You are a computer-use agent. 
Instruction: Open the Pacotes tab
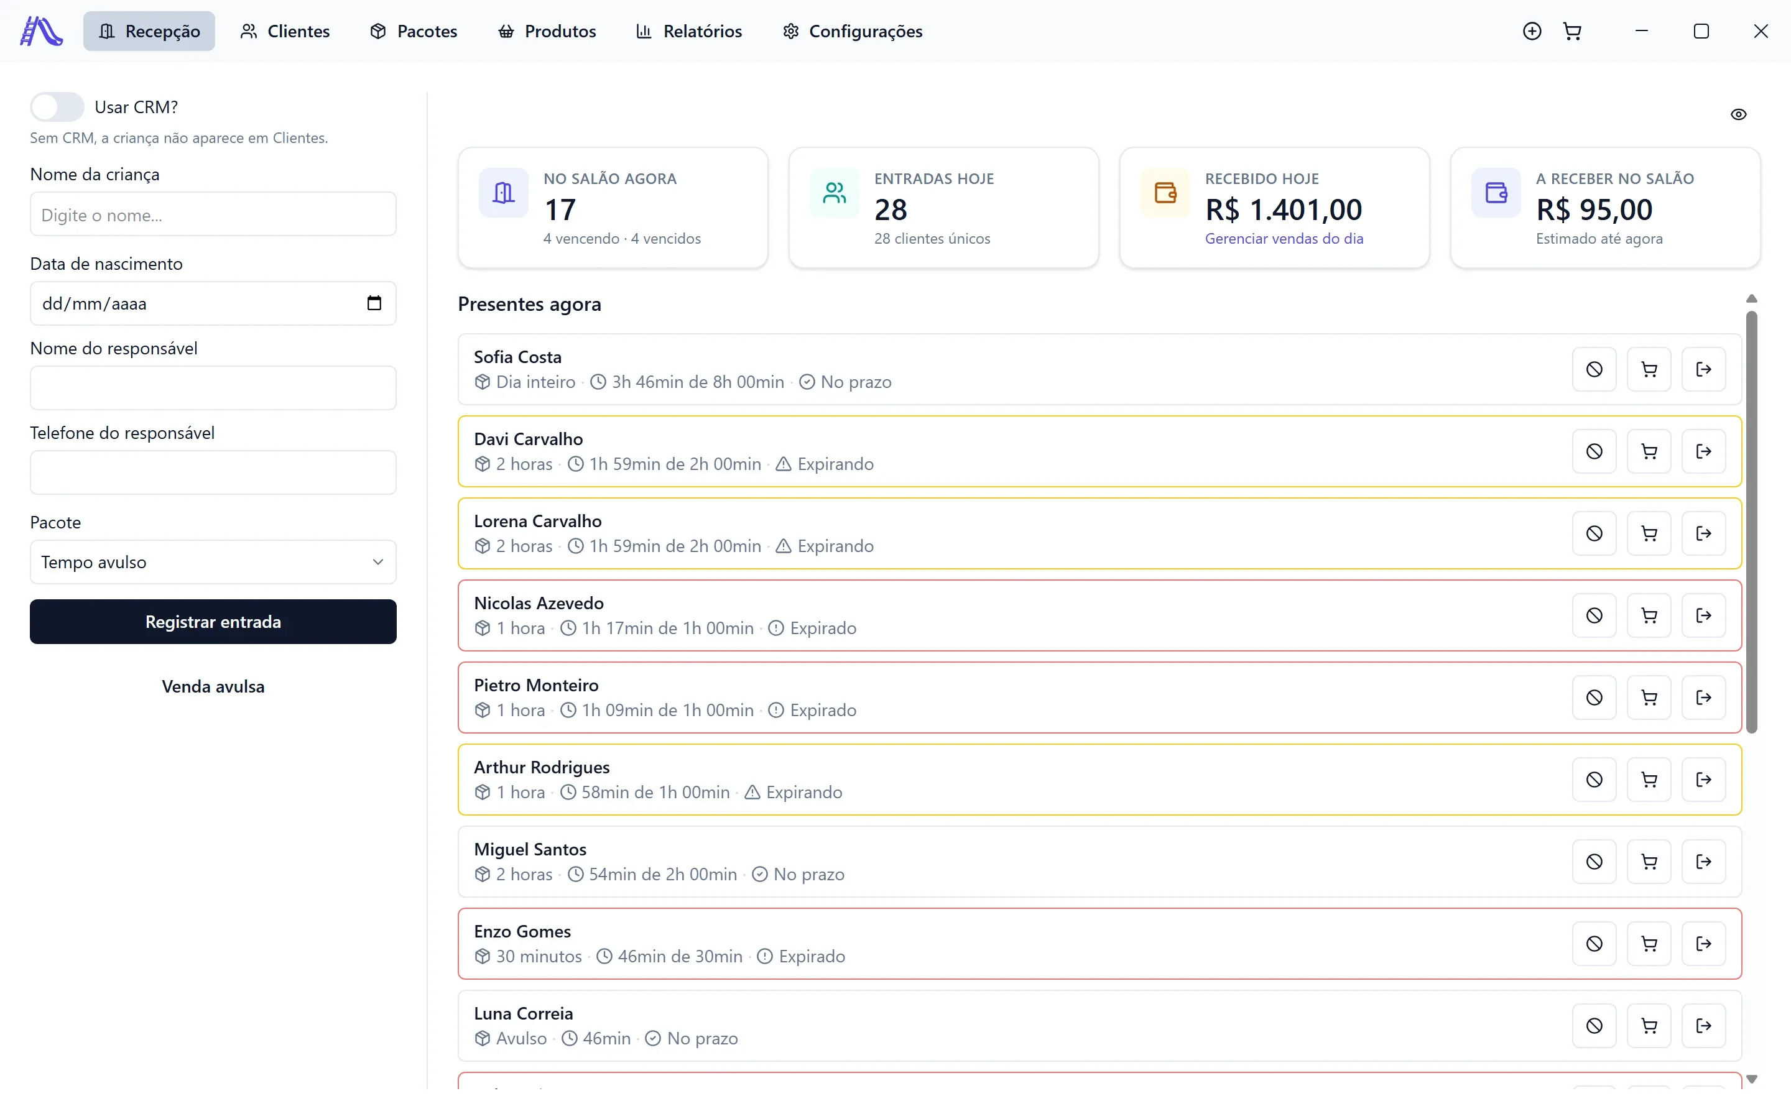pyautogui.click(x=414, y=31)
